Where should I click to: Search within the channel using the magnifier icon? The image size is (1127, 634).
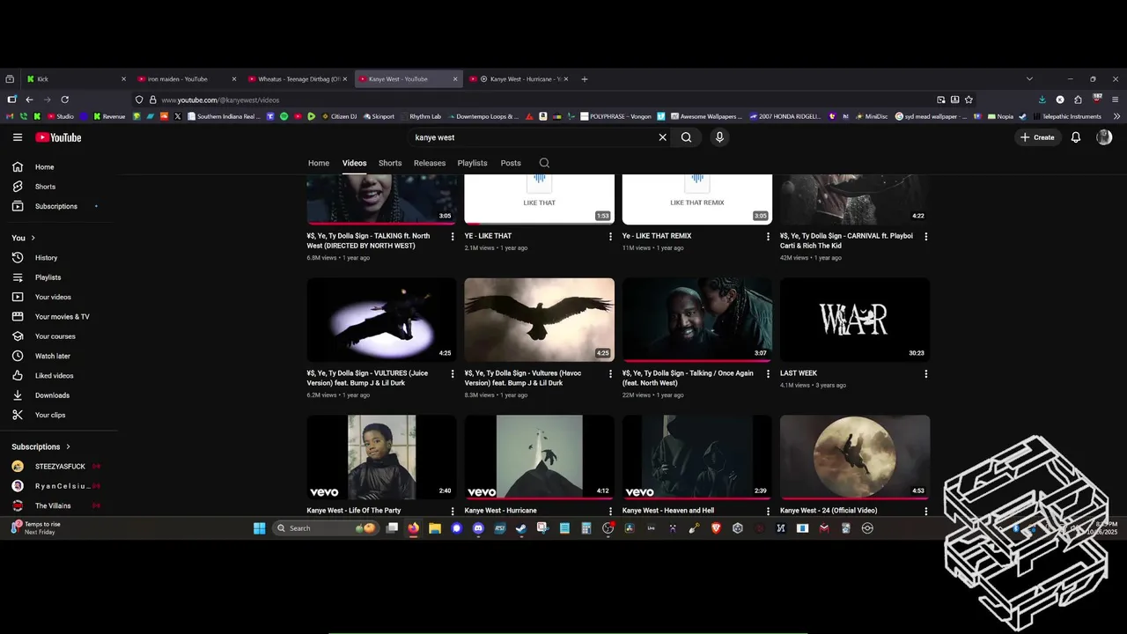point(544,163)
